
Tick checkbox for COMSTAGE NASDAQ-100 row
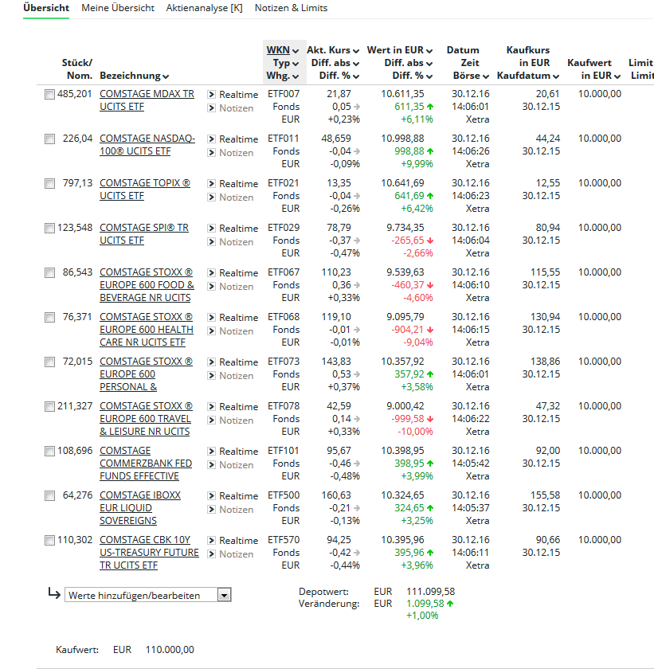tap(50, 139)
